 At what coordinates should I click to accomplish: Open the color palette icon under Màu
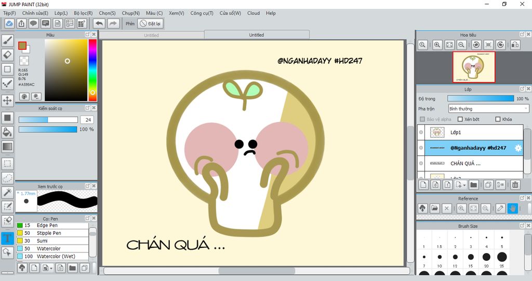24,96
